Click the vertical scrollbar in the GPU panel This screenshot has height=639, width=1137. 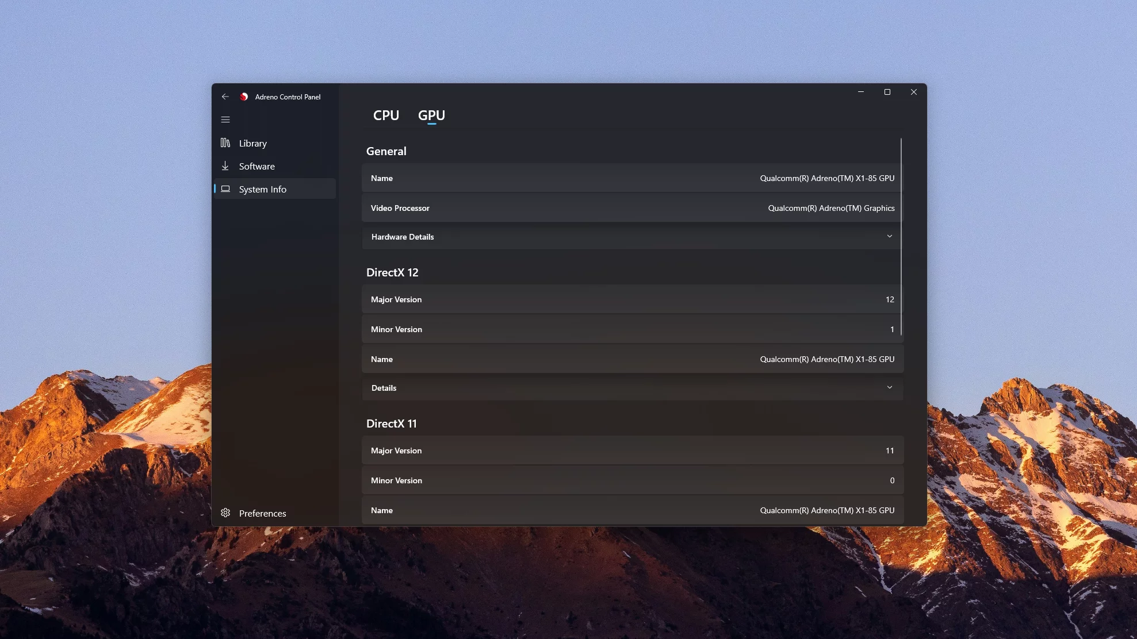click(901, 237)
